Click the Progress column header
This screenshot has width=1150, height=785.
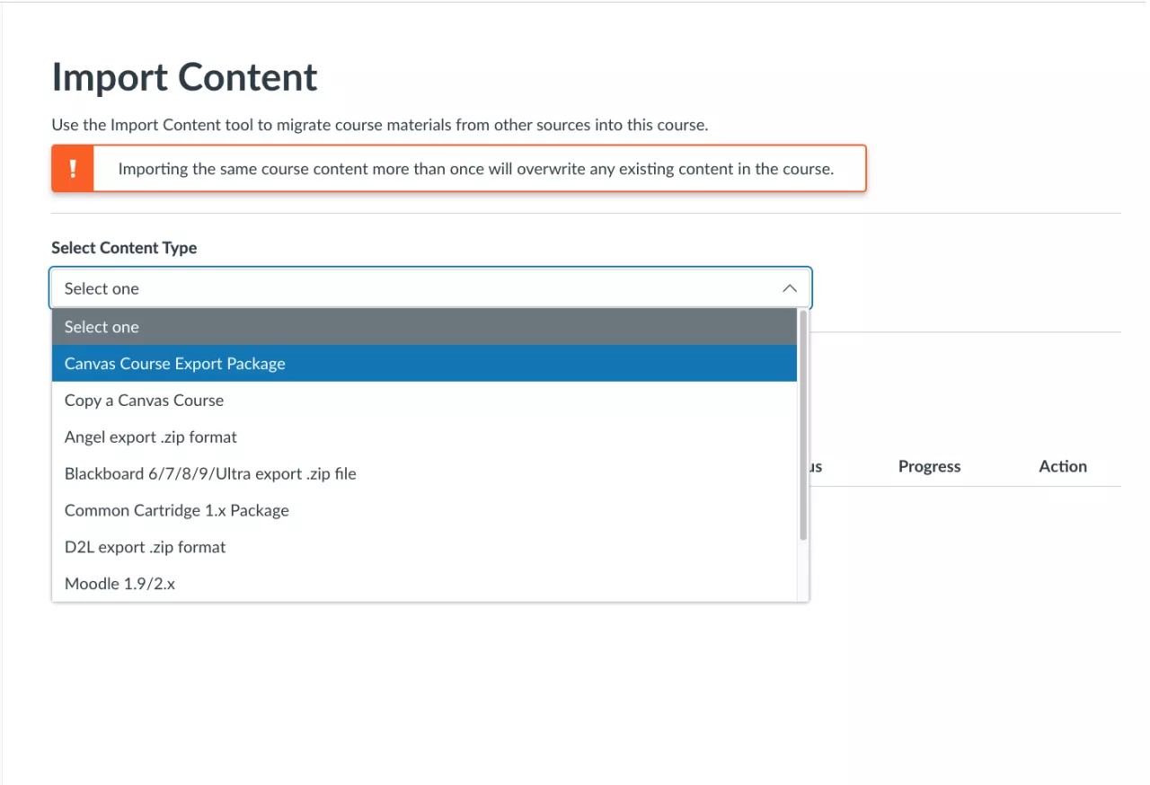pyautogui.click(x=929, y=466)
